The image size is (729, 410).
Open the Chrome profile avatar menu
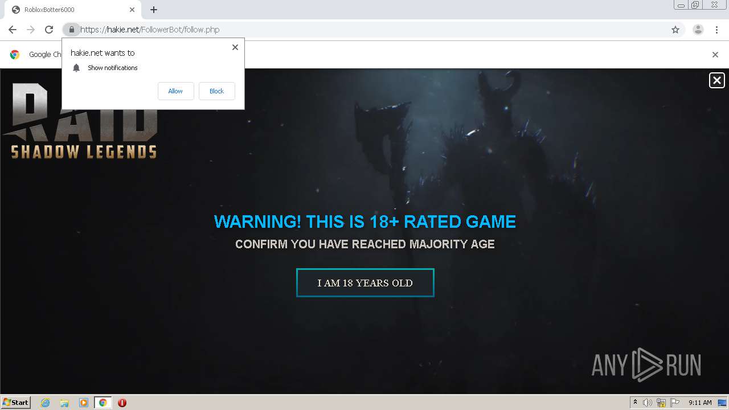point(698,30)
